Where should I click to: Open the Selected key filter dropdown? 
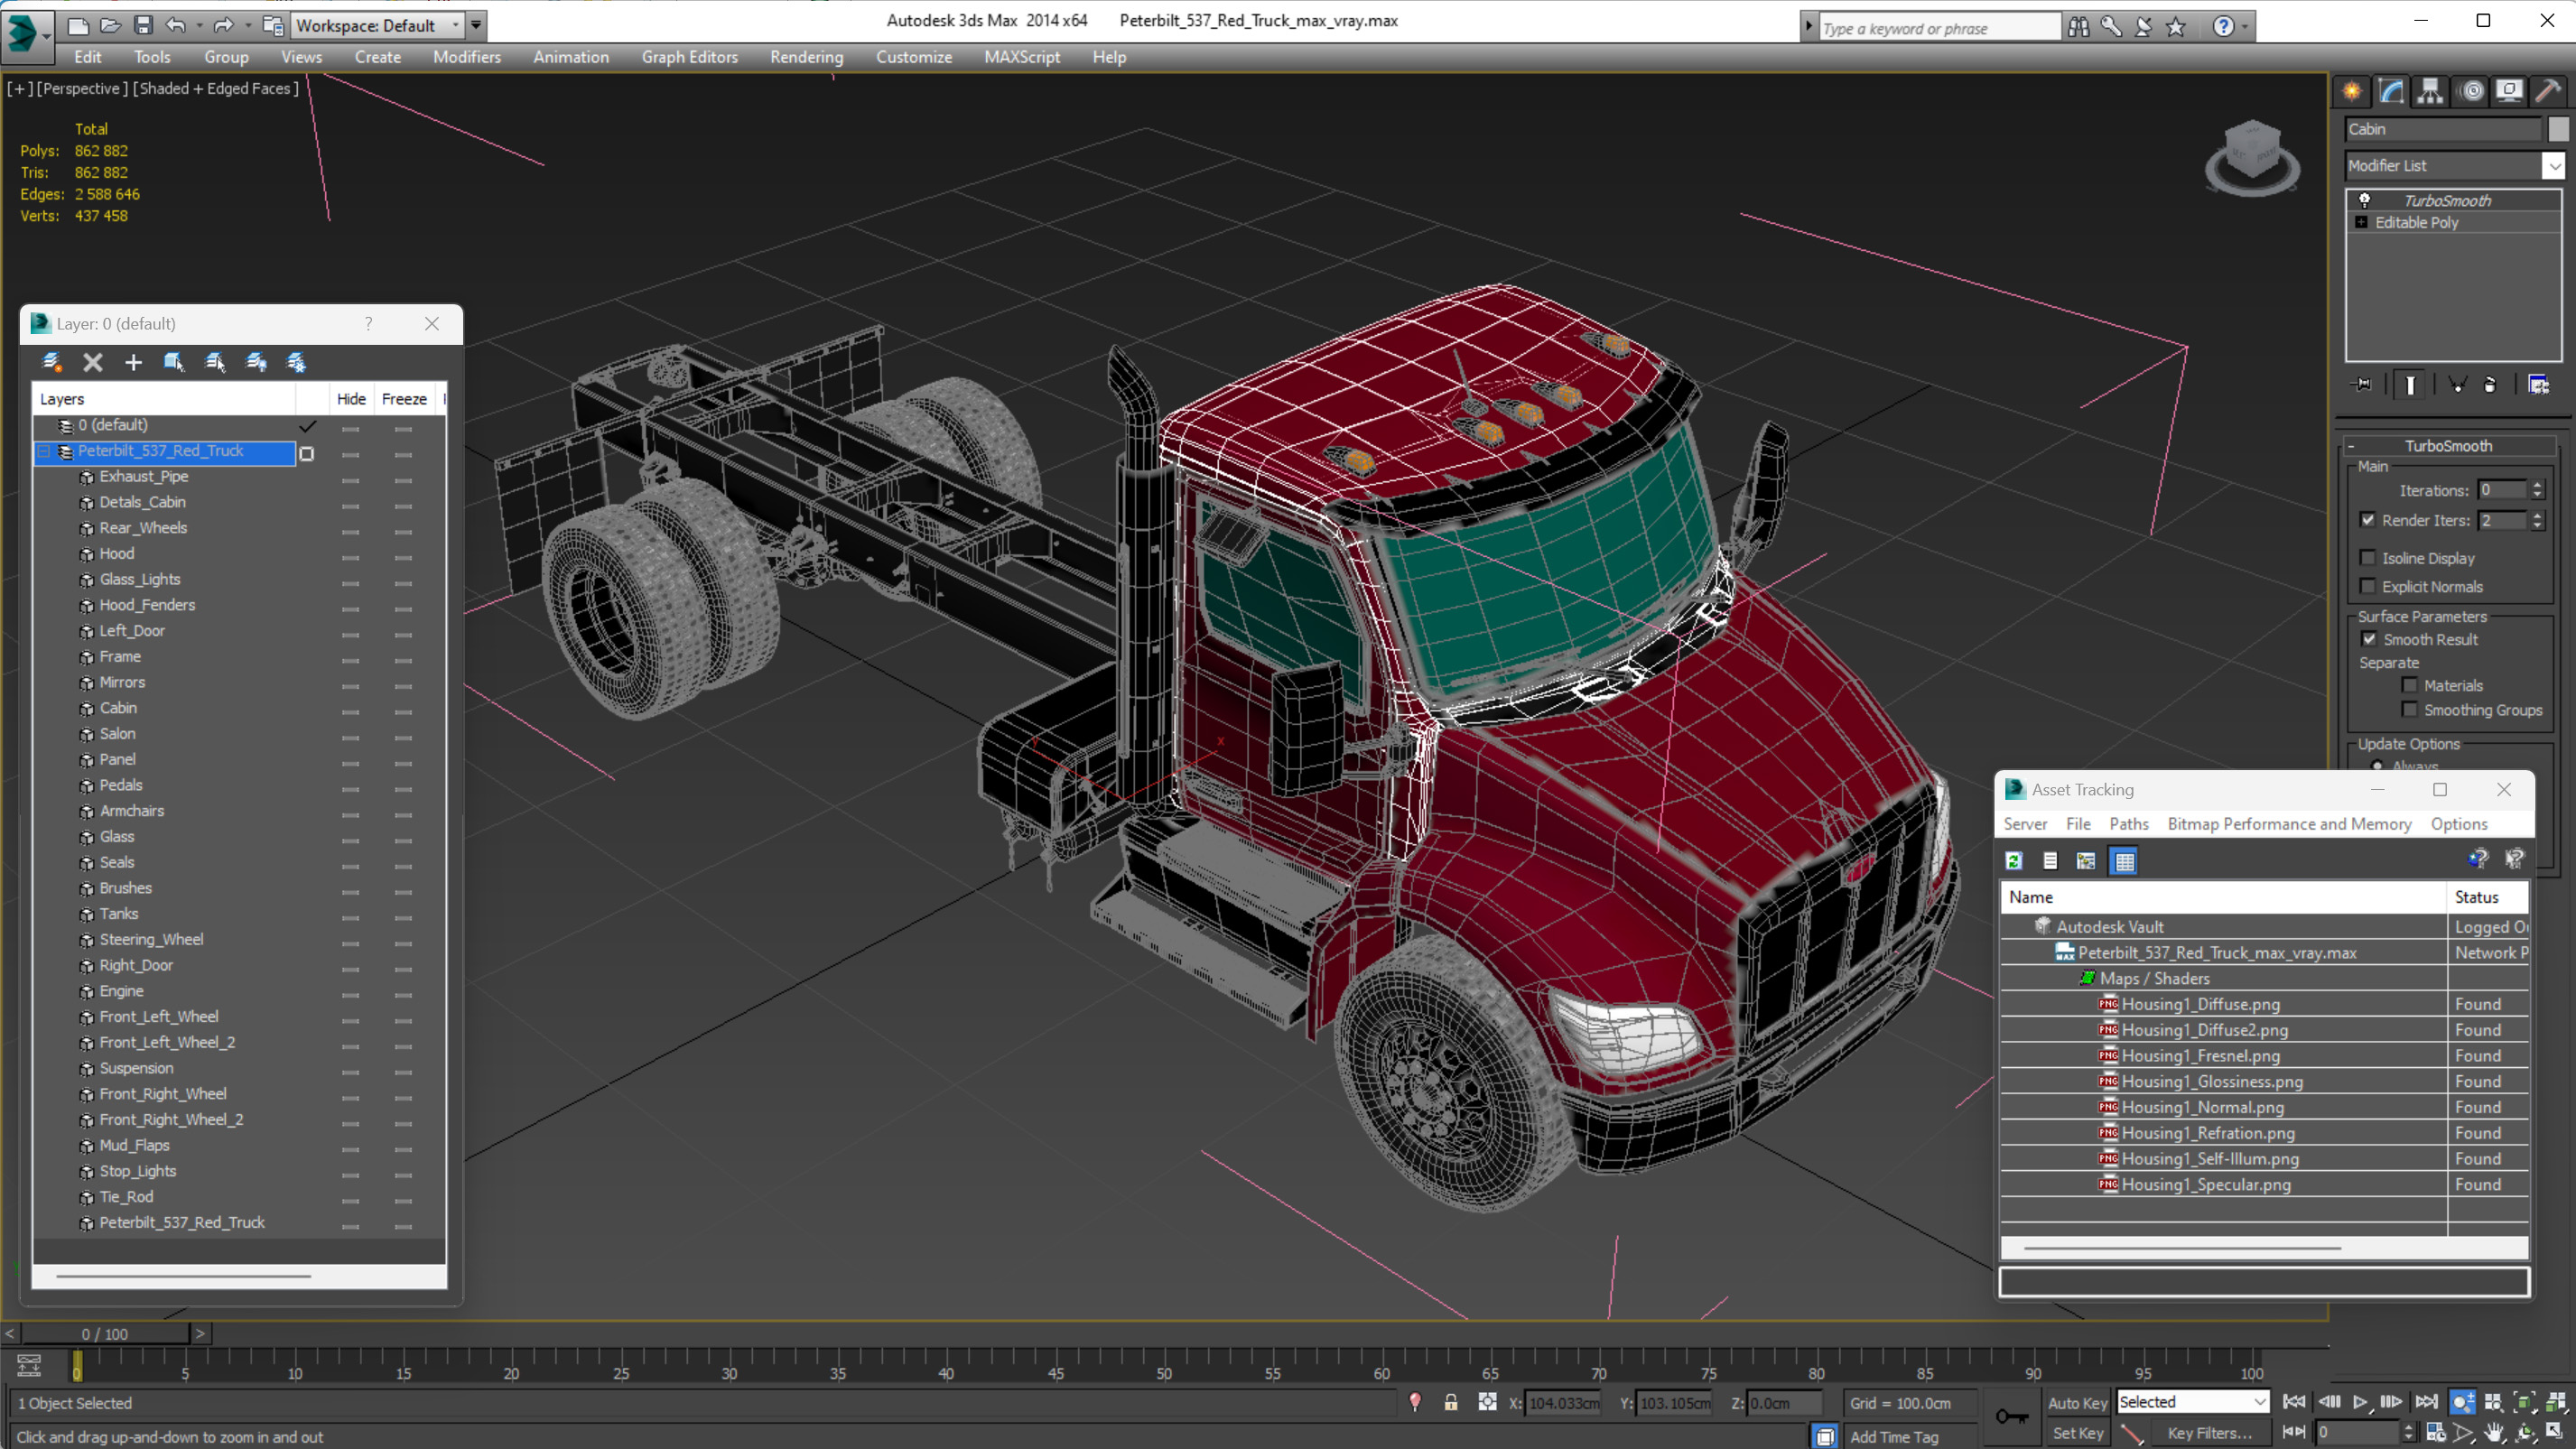[2258, 1402]
